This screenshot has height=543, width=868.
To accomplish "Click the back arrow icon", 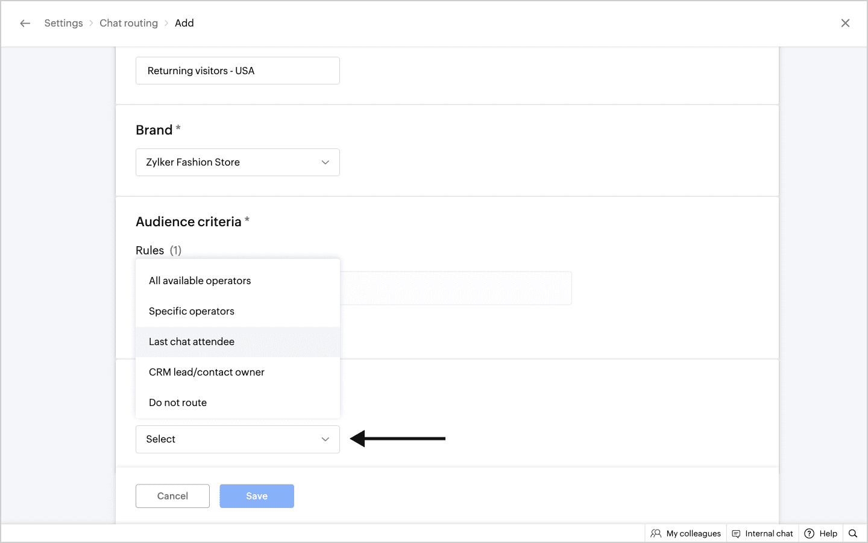I will tap(25, 23).
